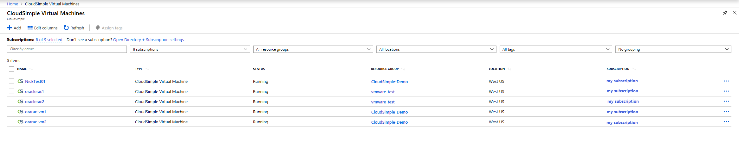Click the Add plus icon
Screen dimensions: 739x142
tap(10, 28)
